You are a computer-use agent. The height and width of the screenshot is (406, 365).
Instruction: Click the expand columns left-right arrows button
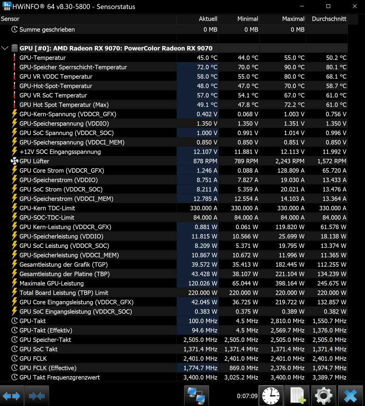pyautogui.click(x=12, y=396)
